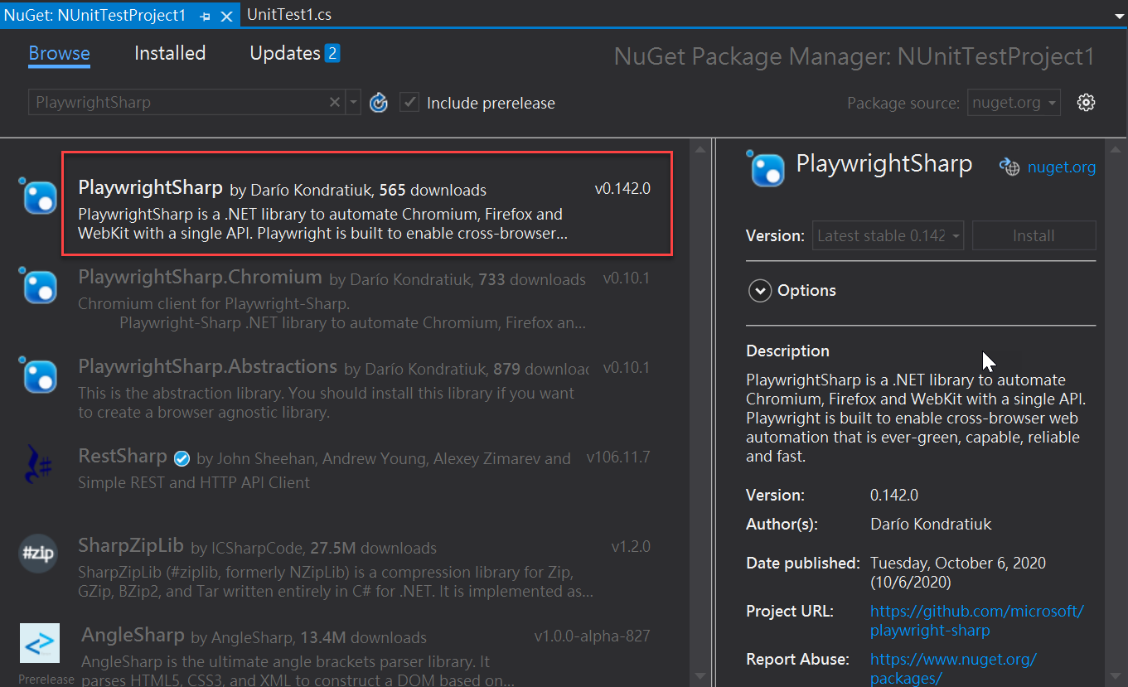Image resolution: width=1128 pixels, height=687 pixels.
Task: Open the Report Abuse nuget.org packages link
Action: (x=953, y=669)
